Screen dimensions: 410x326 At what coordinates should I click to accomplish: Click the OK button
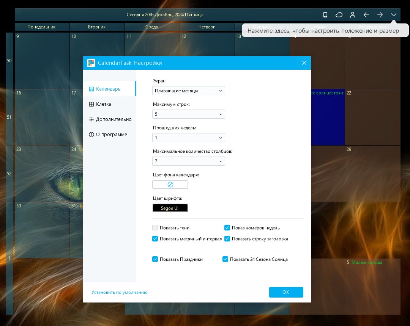tap(286, 292)
